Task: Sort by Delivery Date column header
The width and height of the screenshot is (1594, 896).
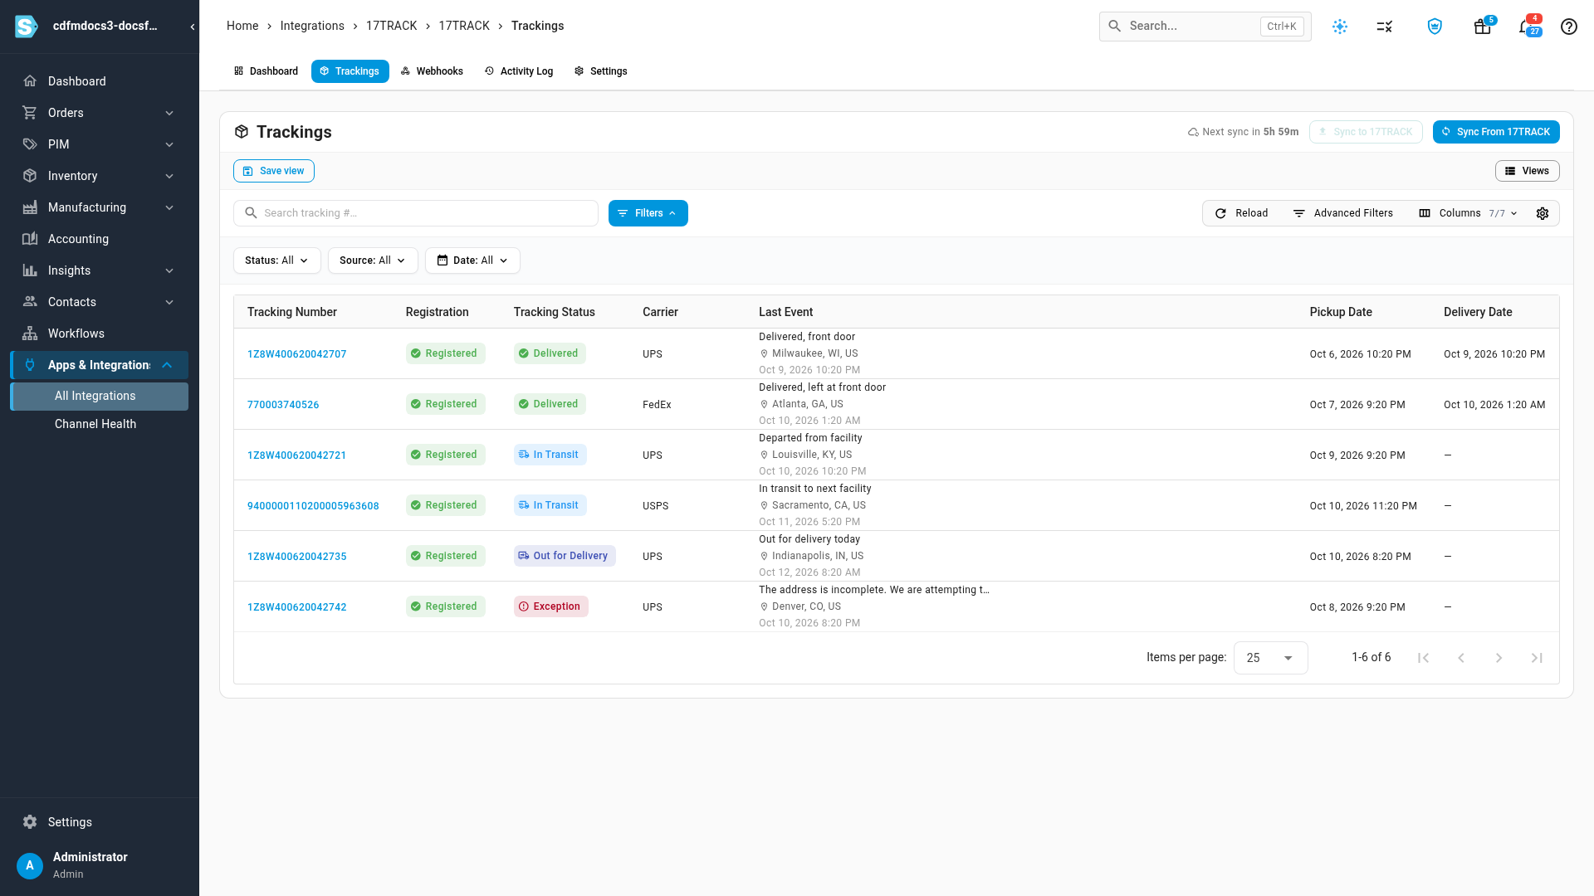Action: tap(1478, 312)
